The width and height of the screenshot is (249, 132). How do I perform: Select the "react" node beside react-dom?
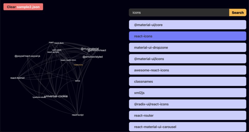[x=51, y=42]
